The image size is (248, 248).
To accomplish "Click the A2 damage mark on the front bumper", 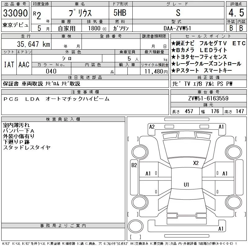I will click(x=152, y=127).
